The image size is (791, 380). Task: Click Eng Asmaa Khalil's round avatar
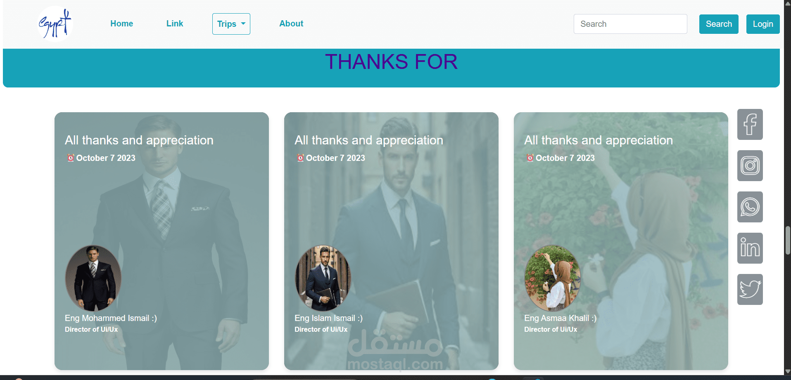pyautogui.click(x=553, y=278)
